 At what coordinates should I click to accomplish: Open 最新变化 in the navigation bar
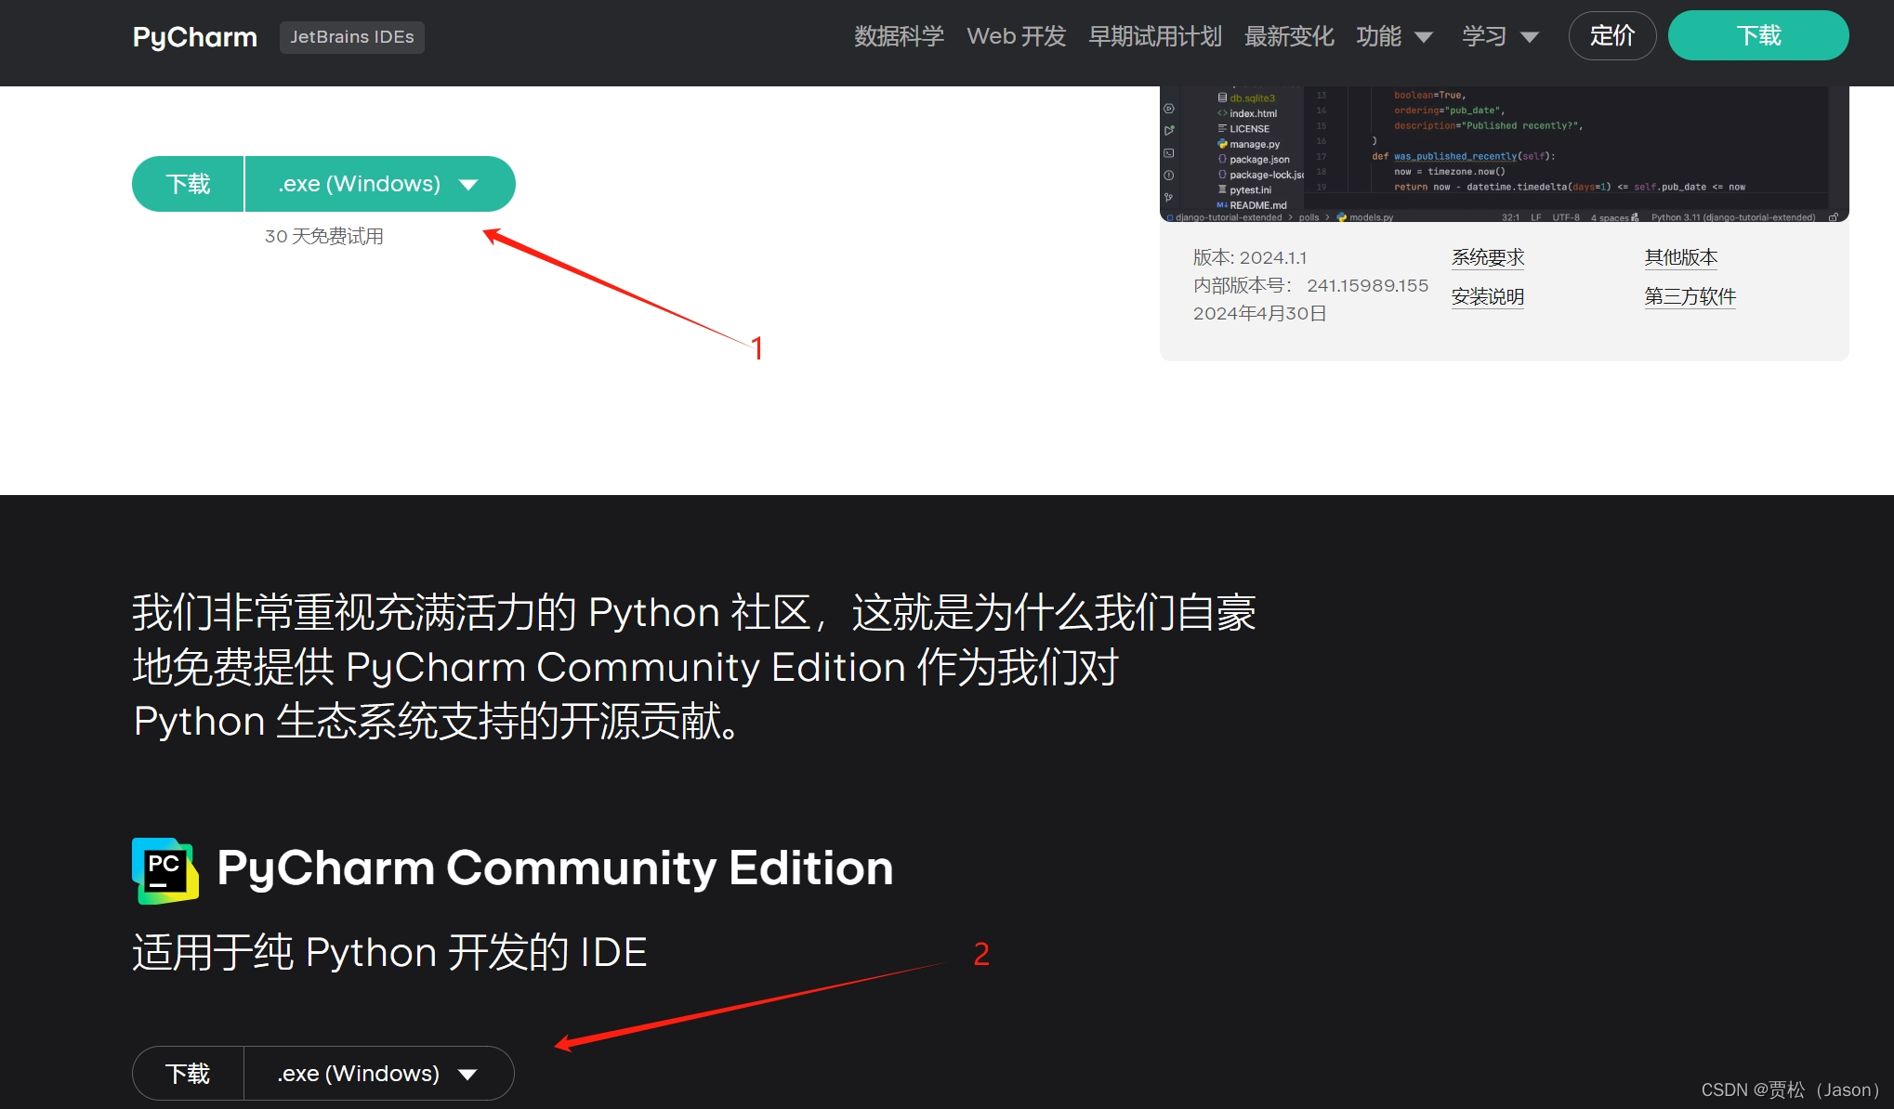click(1288, 37)
